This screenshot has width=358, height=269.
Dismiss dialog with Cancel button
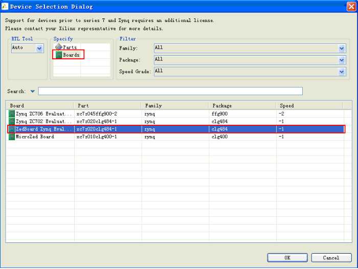coord(331,258)
